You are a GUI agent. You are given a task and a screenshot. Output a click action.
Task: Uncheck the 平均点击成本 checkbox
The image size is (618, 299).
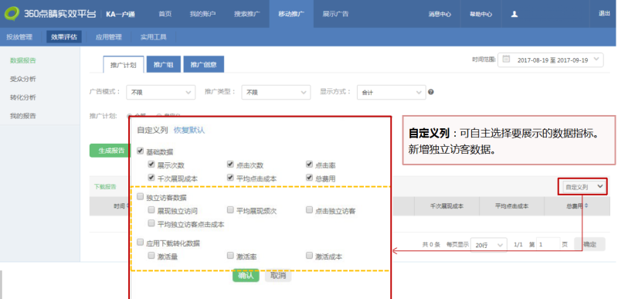230,177
